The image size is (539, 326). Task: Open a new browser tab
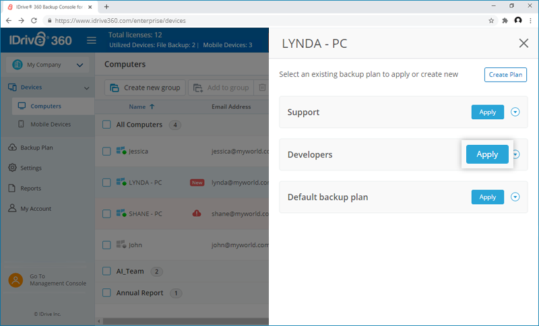coord(106,6)
